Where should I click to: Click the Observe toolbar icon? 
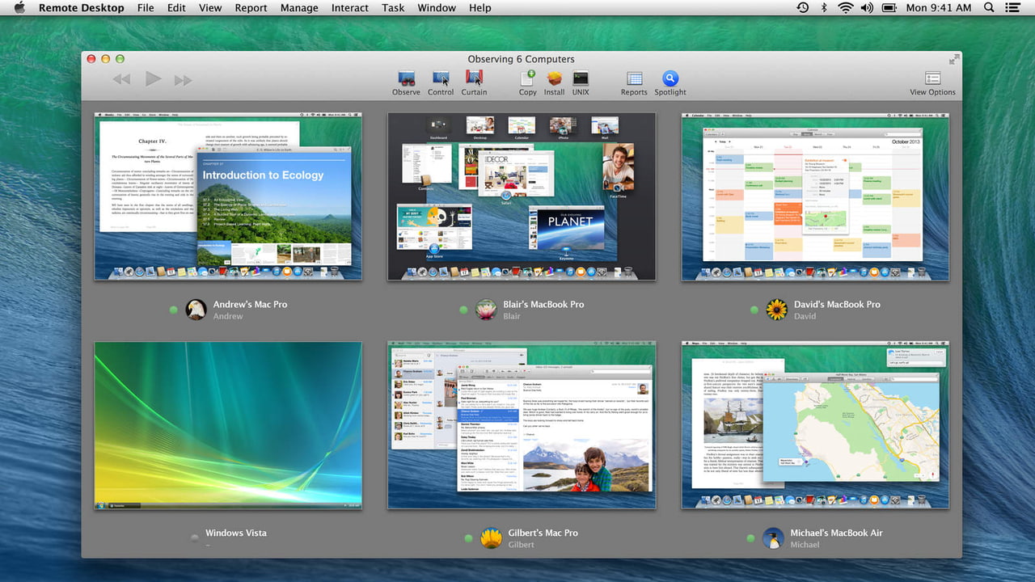click(x=406, y=78)
